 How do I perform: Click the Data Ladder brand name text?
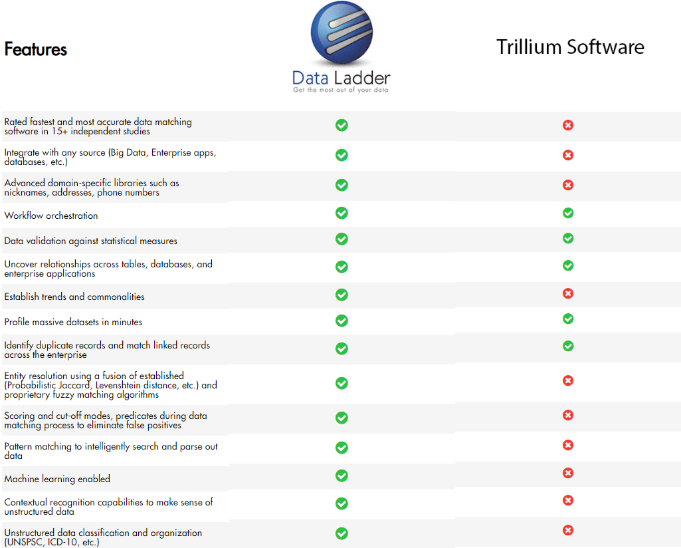341,78
